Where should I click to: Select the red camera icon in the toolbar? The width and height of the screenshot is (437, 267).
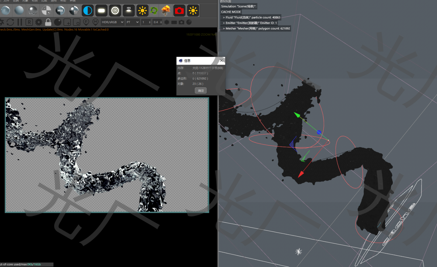pyautogui.click(x=179, y=10)
